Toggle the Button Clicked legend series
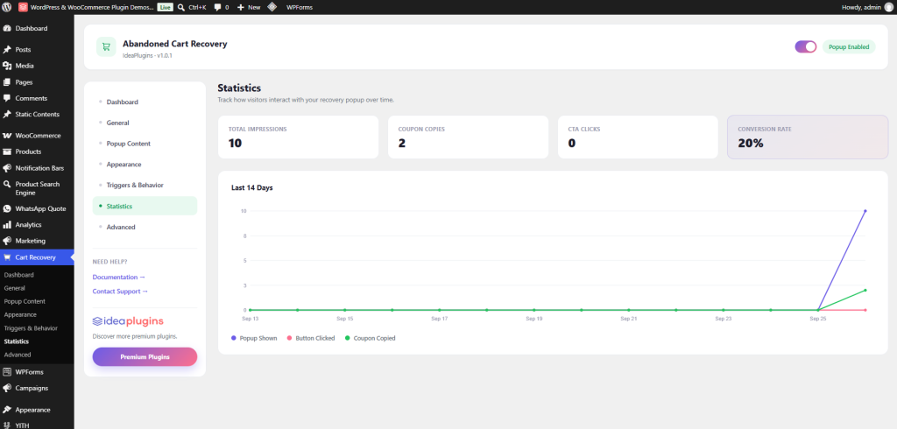This screenshot has height=429, width=897. (x=311, y=338)
